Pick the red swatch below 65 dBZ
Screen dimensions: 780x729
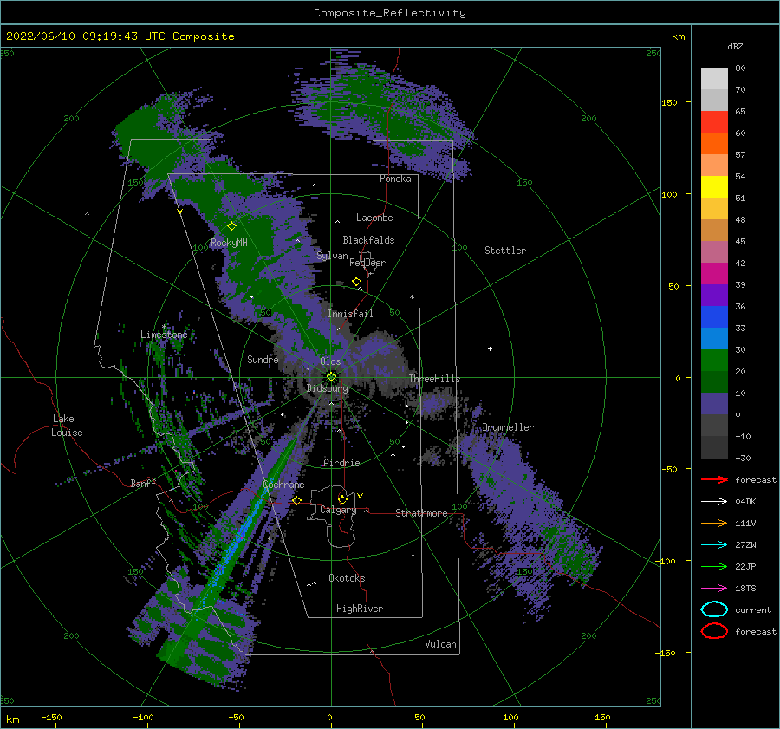[714, 122]
